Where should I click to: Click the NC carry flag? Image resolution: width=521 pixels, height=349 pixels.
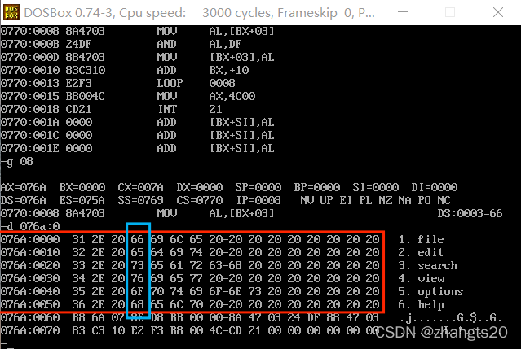tap(444, 200)
